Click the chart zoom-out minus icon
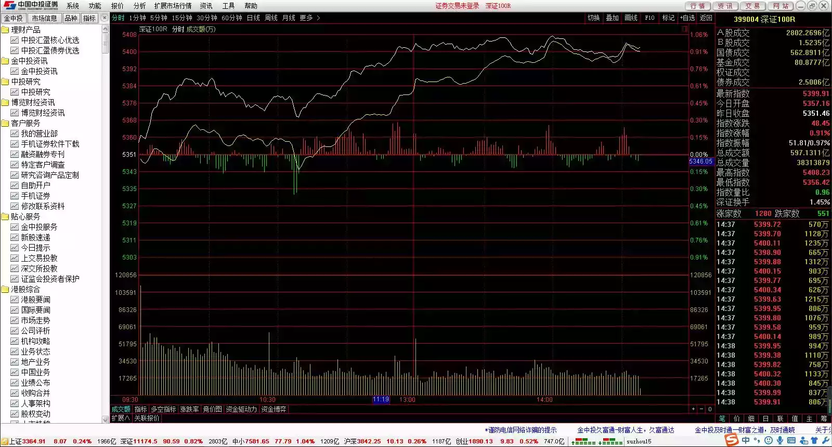 click(701, 409)
